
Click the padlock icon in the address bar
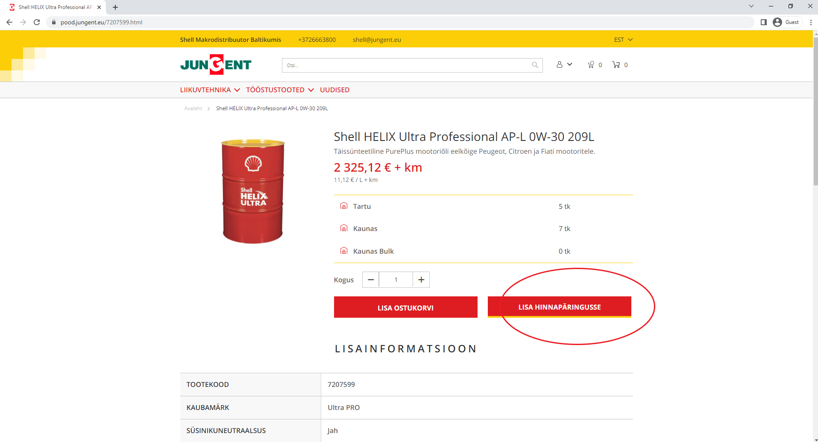tap(54, 22)
